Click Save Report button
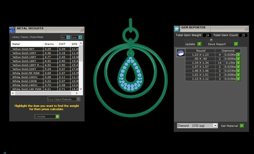This screenshot has width=254, height=154. [x=223, y=44]
